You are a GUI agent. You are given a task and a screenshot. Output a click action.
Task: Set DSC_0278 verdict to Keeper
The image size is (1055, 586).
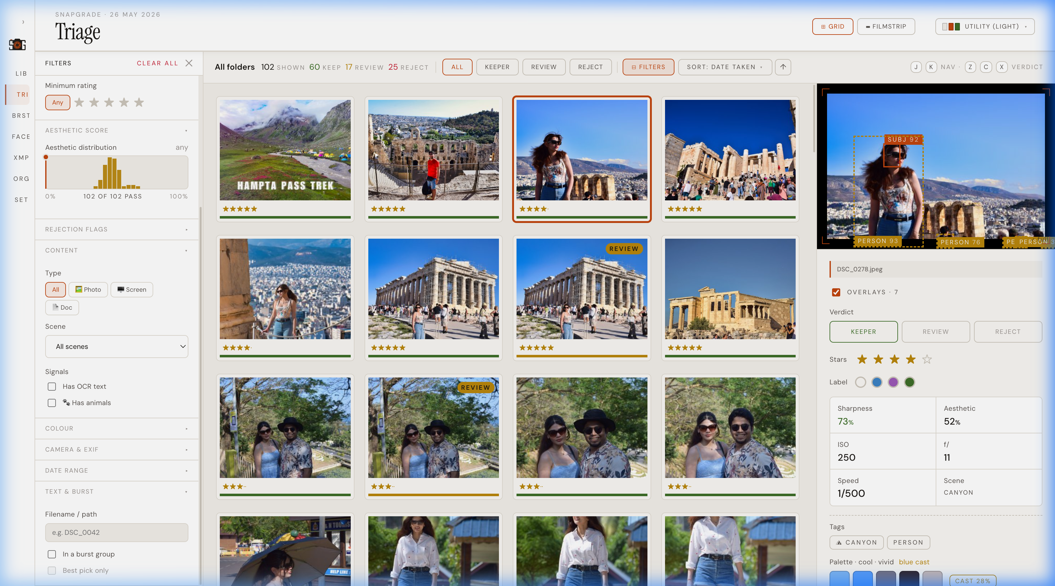pos(863,332)
